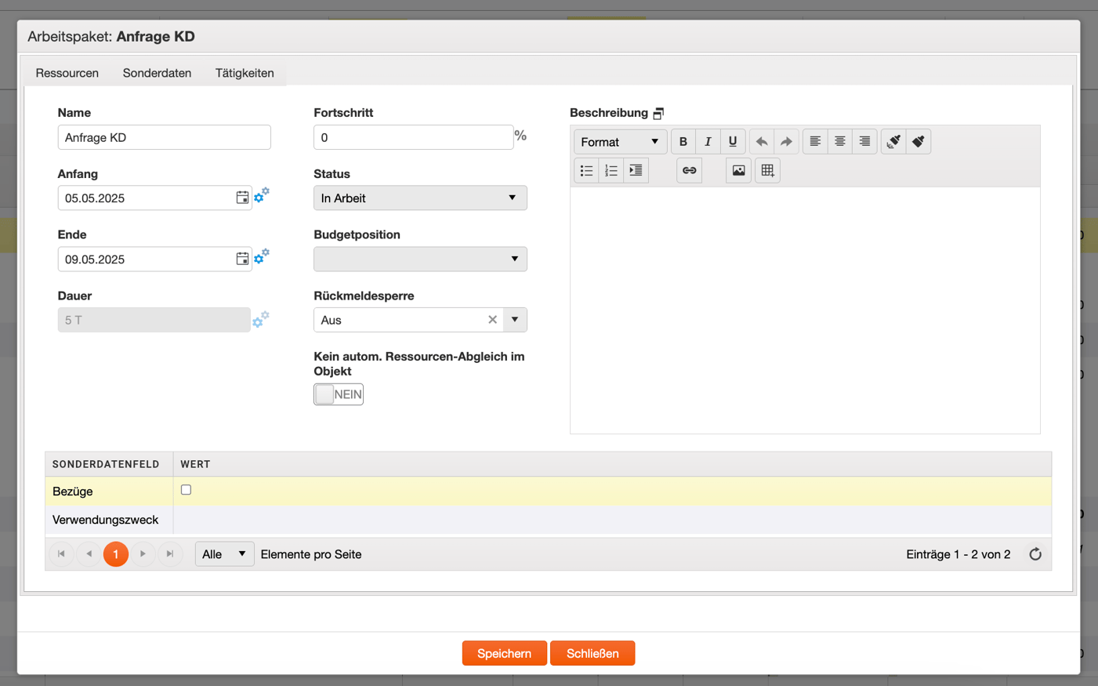Insert a table in description editor
1098x686 pixels.
click(767, 170)
